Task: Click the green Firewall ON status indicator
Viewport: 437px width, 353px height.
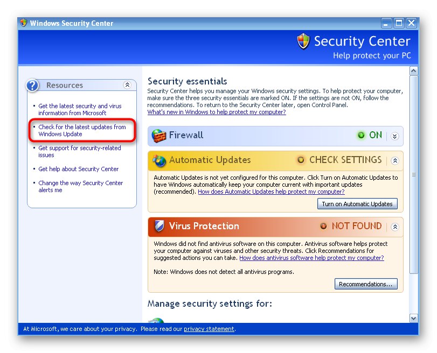Action: point(361,136)
